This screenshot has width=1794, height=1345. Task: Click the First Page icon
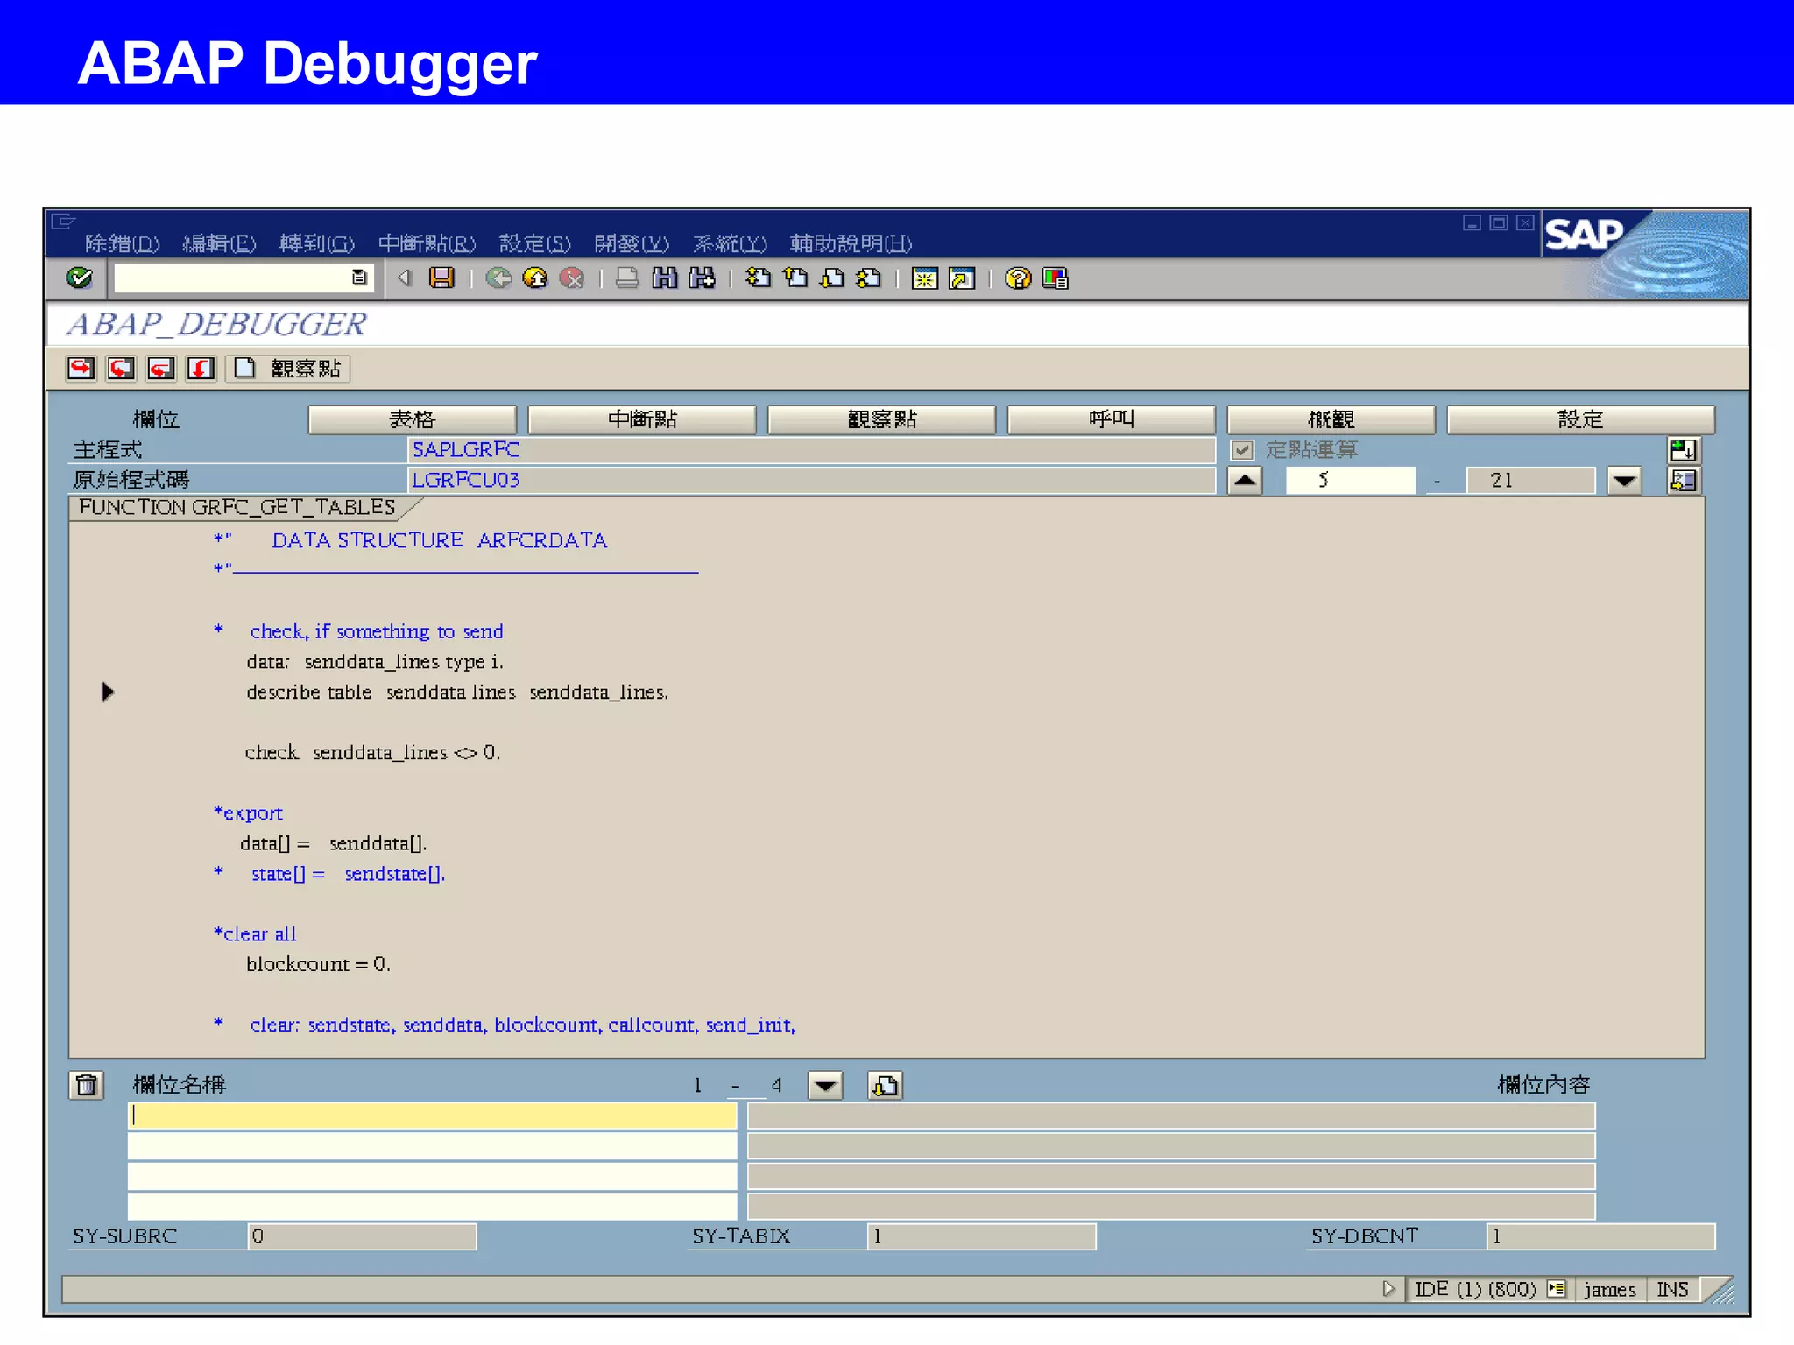pos(759,278)
